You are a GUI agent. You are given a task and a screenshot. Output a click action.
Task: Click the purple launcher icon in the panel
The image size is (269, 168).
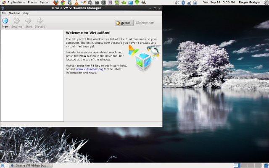click(110, 3)
